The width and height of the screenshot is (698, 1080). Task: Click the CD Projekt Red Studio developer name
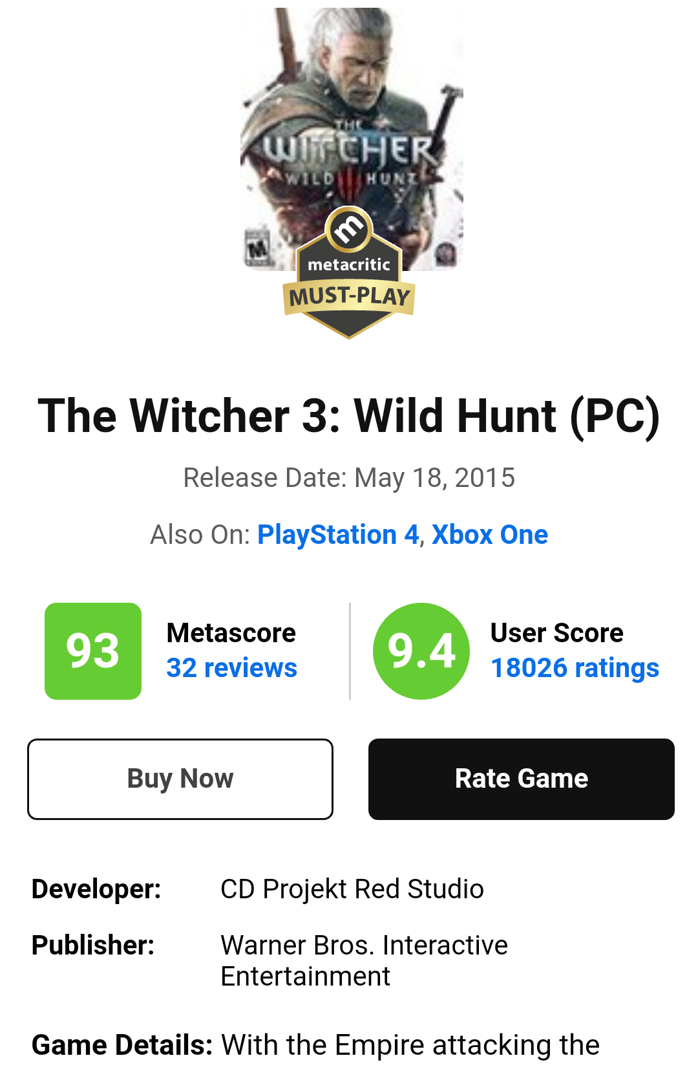pos(353,890)
